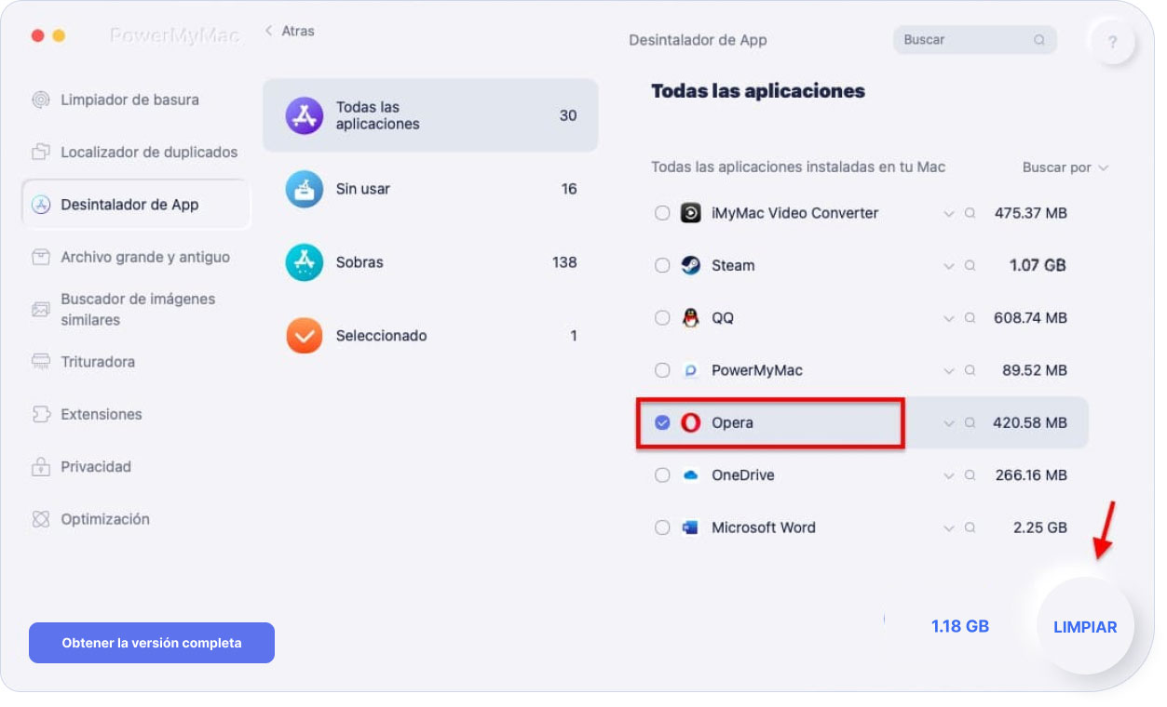Select the Steam checkbox

coord(662,265)
